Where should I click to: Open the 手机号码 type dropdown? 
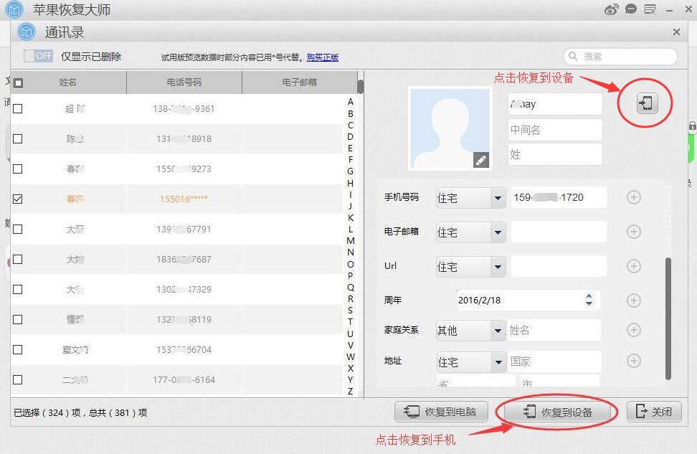pyautogui.click(x=498, y=198)
